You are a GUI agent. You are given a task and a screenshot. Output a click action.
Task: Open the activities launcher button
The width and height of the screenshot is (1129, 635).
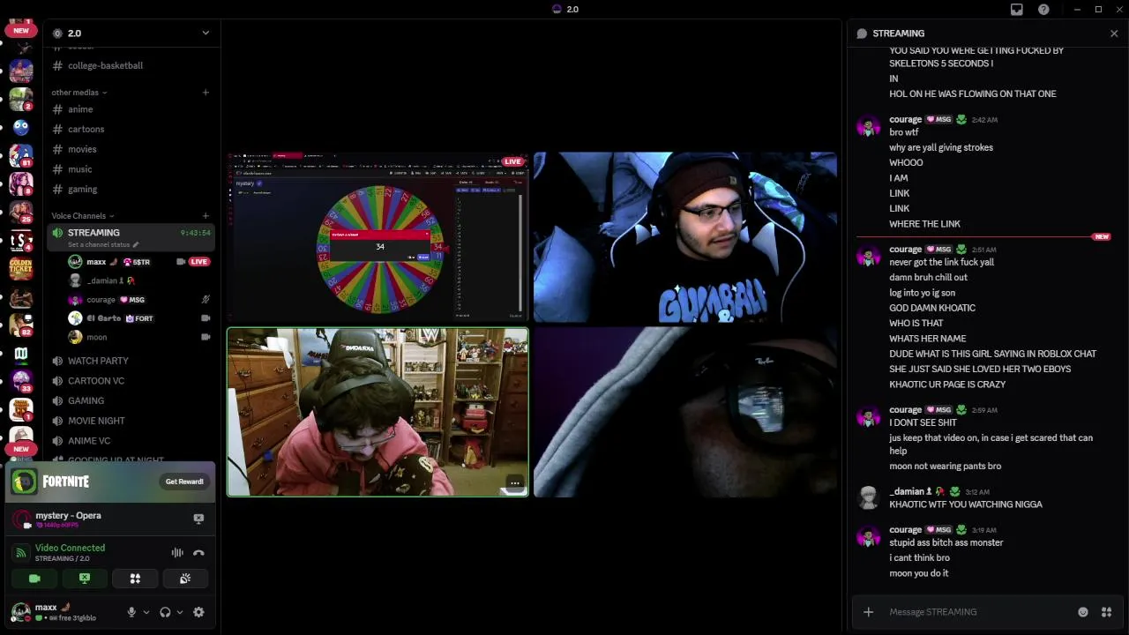tap(135, 579)
